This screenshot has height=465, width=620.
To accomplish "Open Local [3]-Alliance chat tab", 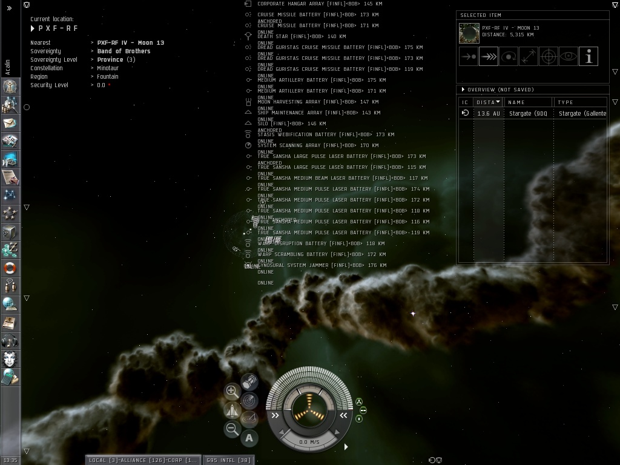I will pyautogui.click(x=143, y=460).
